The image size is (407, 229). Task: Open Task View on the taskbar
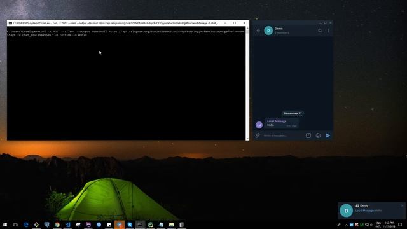pyautogui.click(x=15, y=225)
